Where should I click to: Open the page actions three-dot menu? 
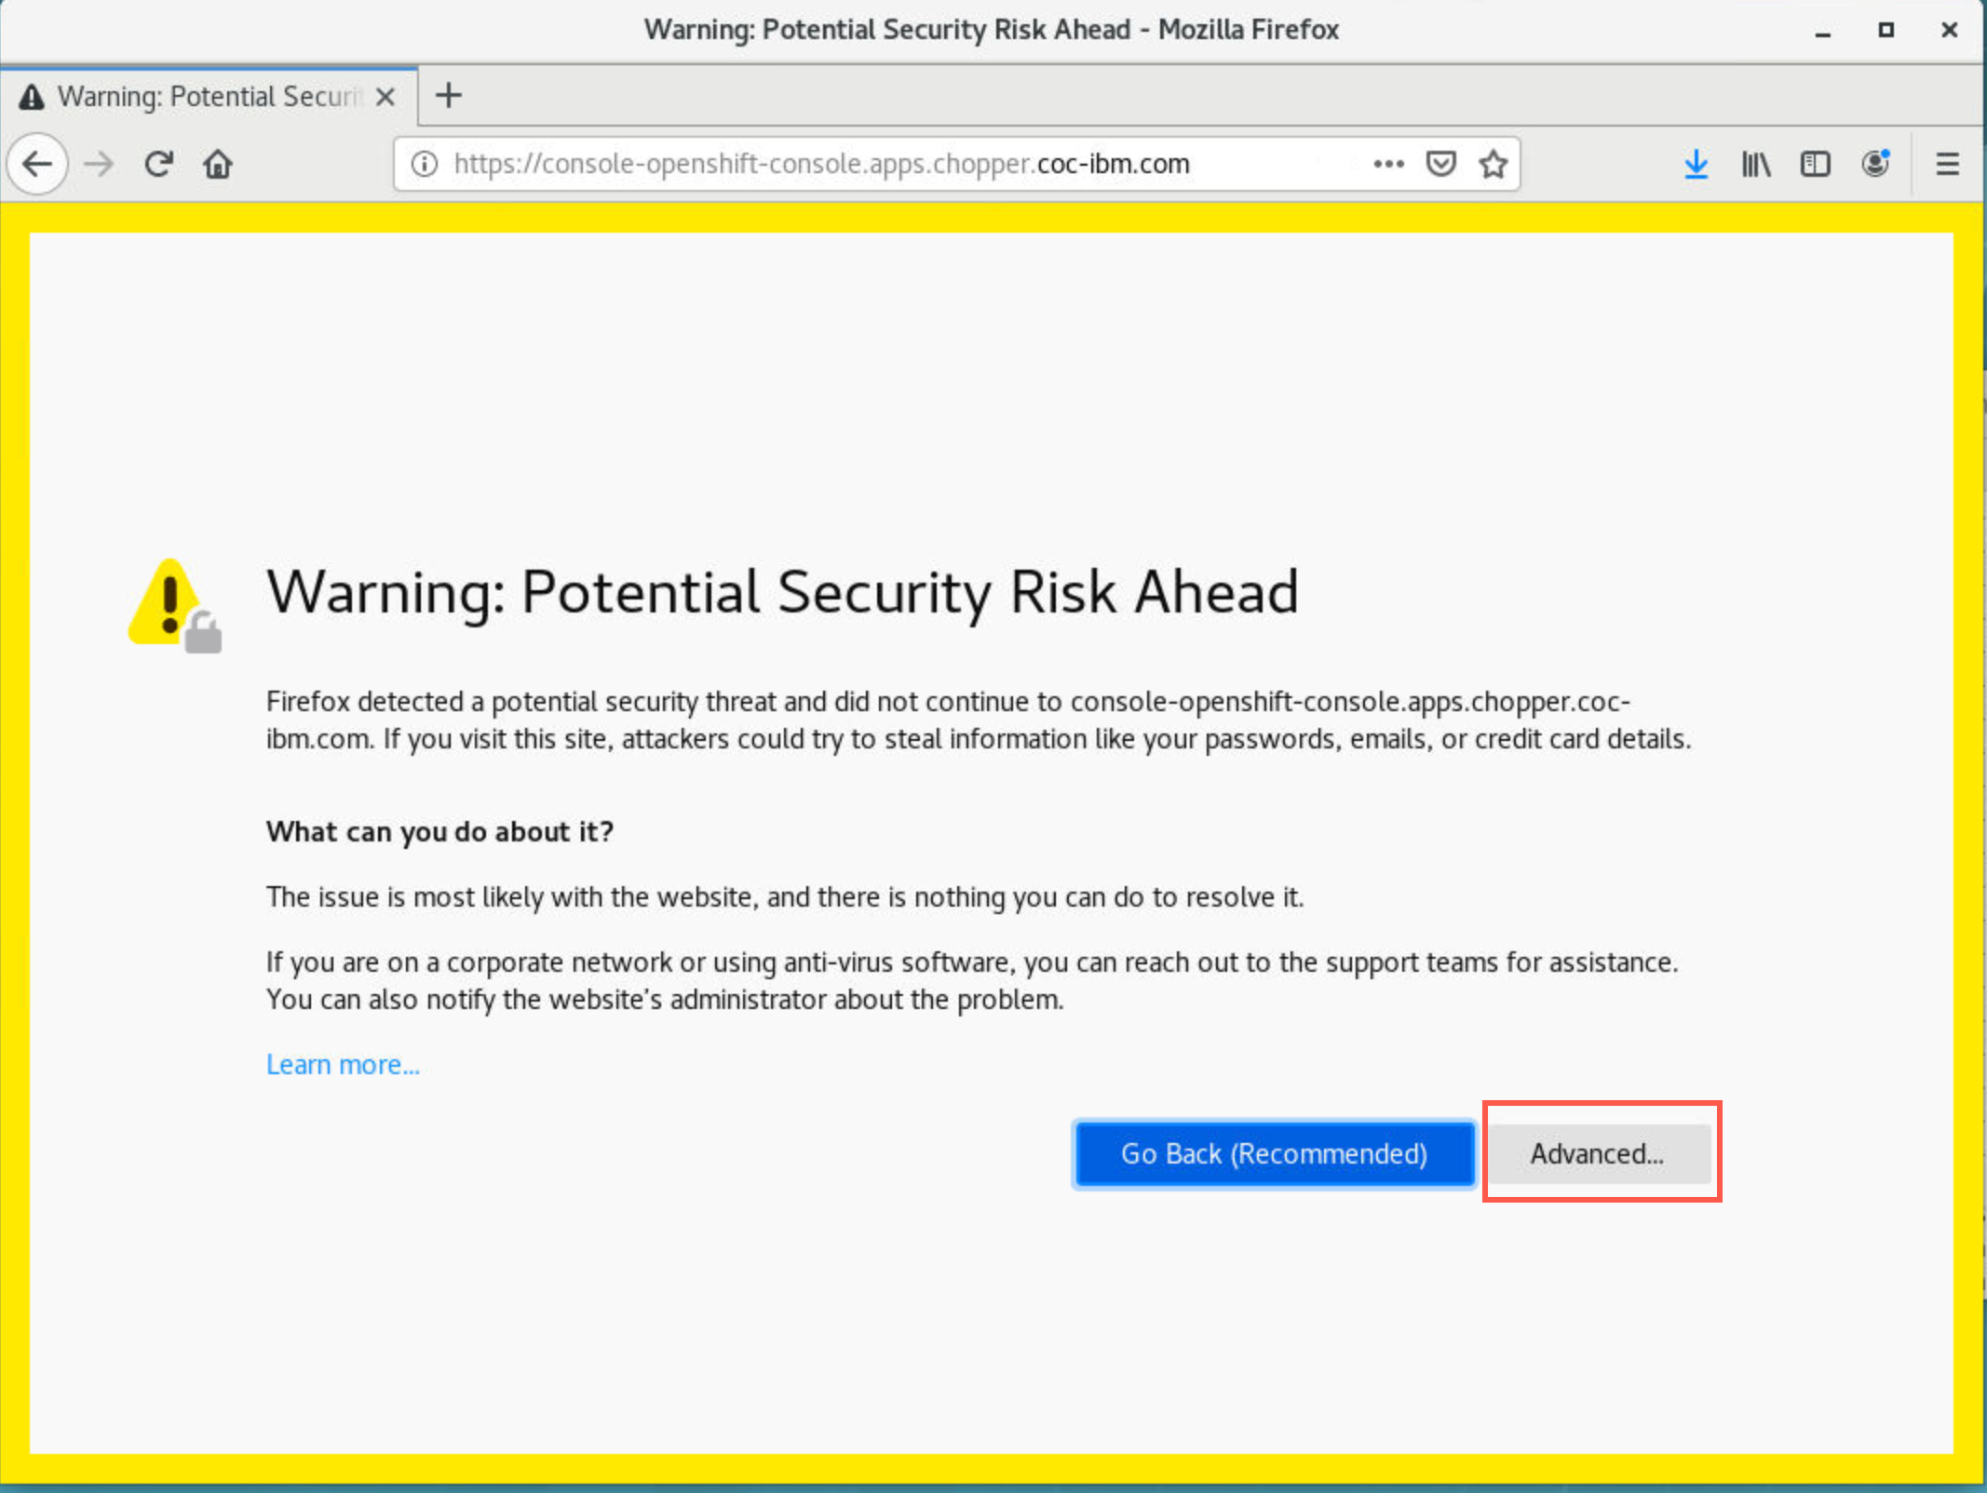coord(1388,164)
